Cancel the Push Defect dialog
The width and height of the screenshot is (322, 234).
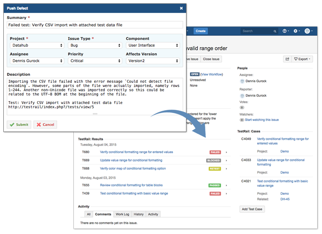[45, 125]
